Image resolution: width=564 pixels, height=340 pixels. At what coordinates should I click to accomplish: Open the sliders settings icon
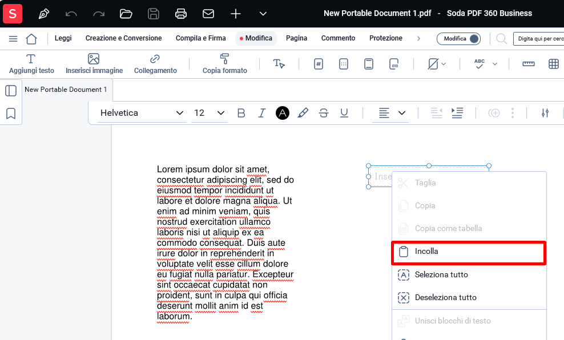545,113
